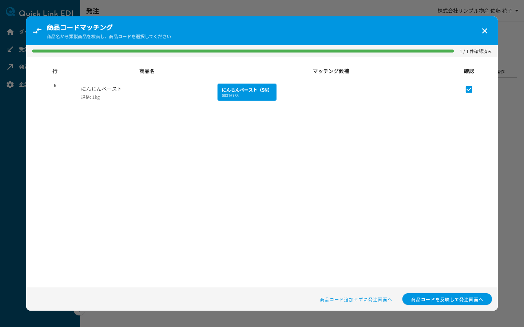
Task: Click the 発注 page title in background
Action: pyautogui.click(x=92, y=11)
